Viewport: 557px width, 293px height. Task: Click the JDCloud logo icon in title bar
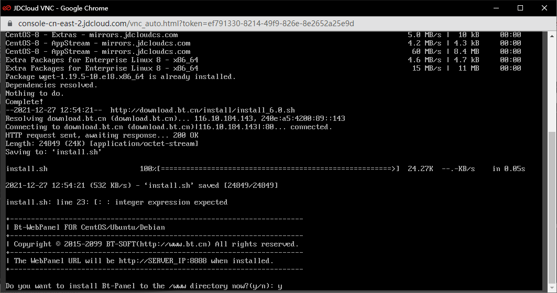tap(7, 8)
